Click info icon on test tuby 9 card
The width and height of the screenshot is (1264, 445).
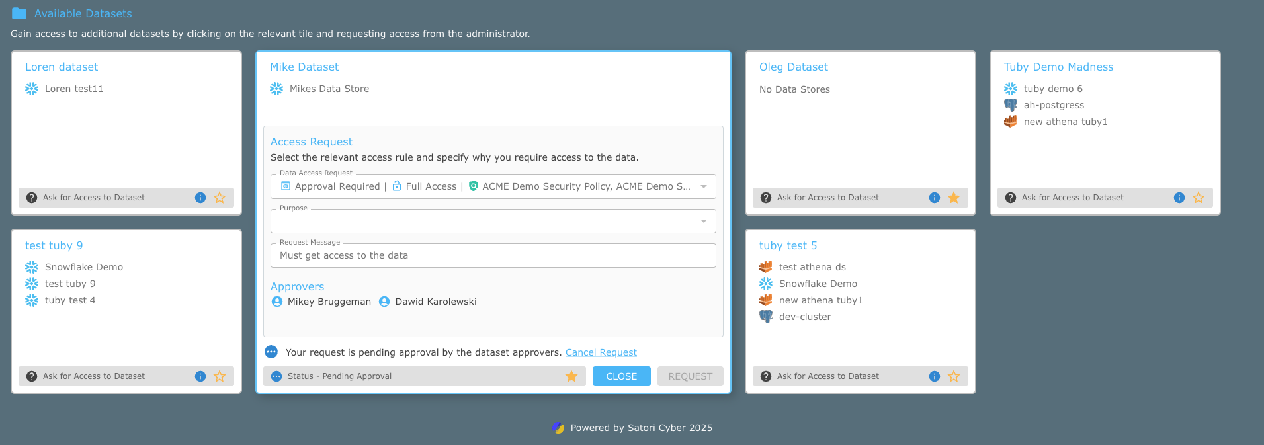pos(200,376)
